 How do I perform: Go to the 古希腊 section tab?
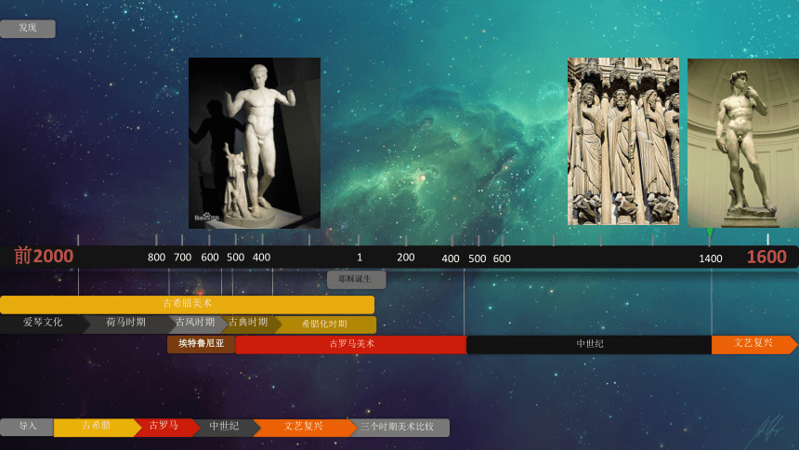click(x=96, y=428)
